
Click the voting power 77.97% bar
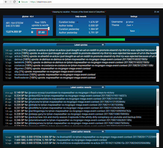(x=81, y=40)
